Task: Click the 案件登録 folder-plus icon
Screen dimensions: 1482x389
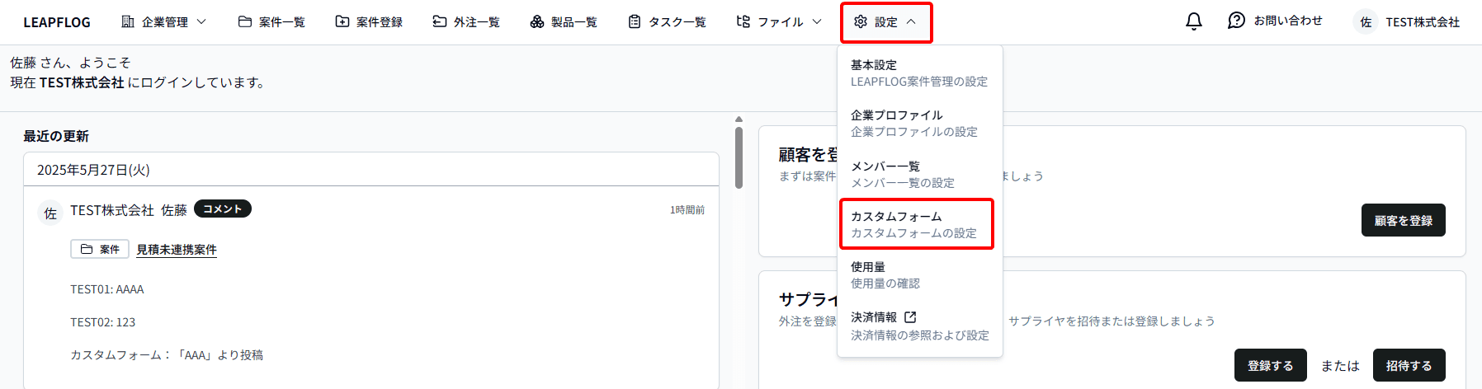Action: (x=342, y=22)
